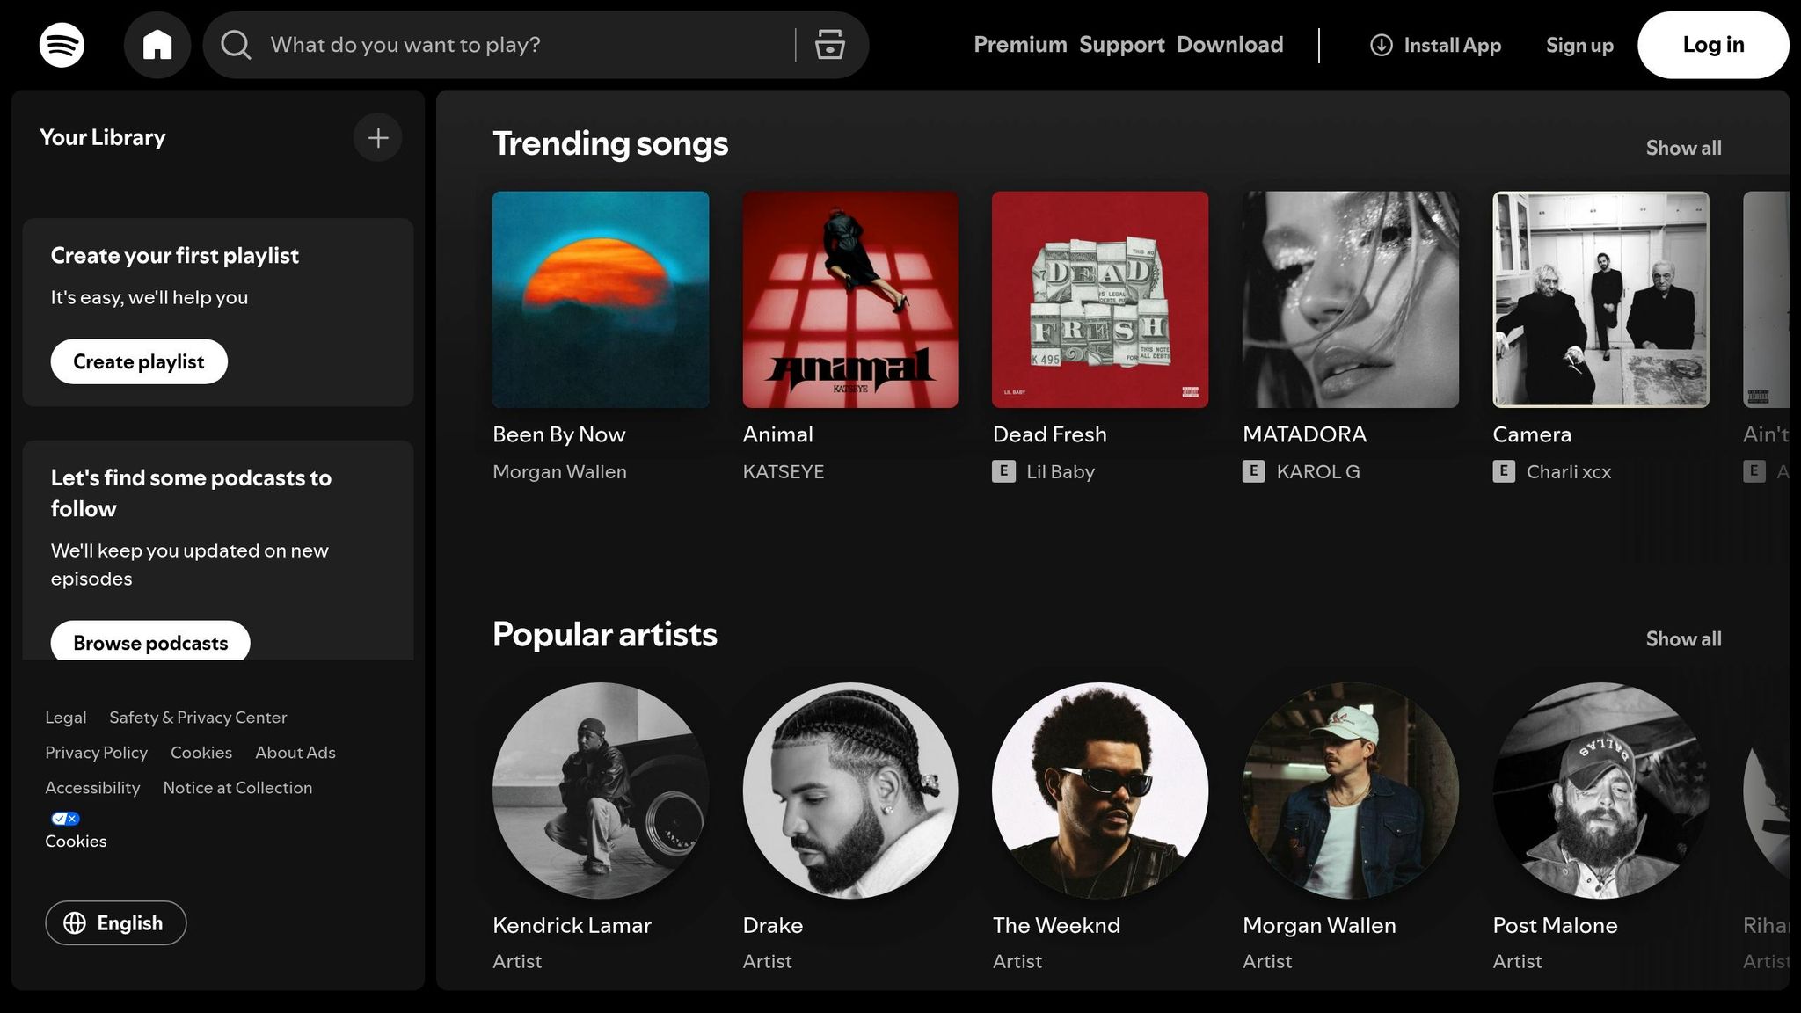The width and height of the screenshot is (1801, 1013).
Task: Click the Browse podcasts button
Action: point(150,641)
